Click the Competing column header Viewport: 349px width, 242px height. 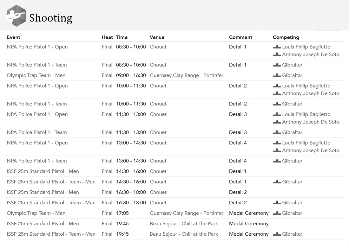[x=286, y=37]
